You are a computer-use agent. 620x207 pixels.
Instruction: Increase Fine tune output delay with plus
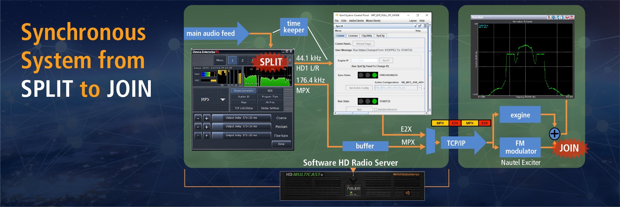207,136
